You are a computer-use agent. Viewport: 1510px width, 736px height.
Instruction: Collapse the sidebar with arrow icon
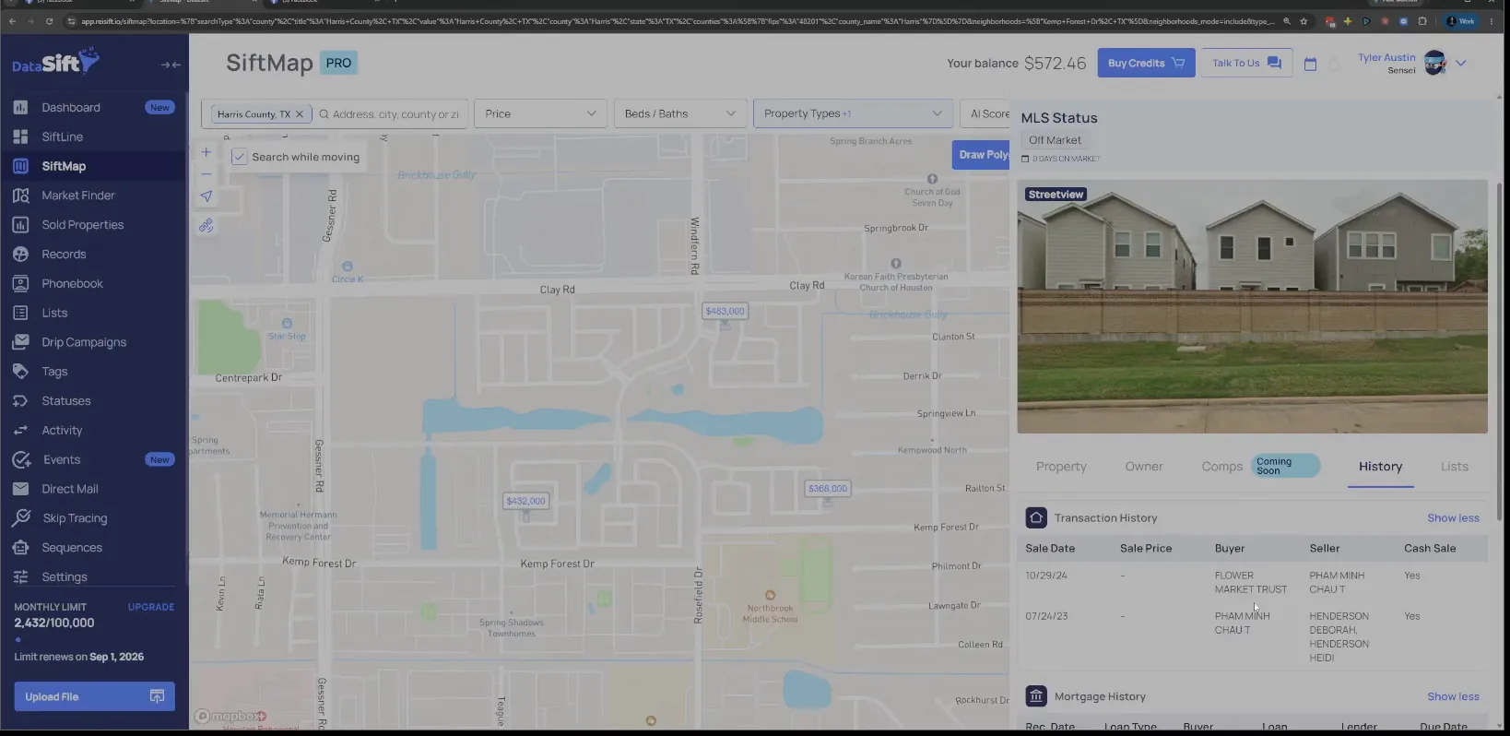click(171, 65)
